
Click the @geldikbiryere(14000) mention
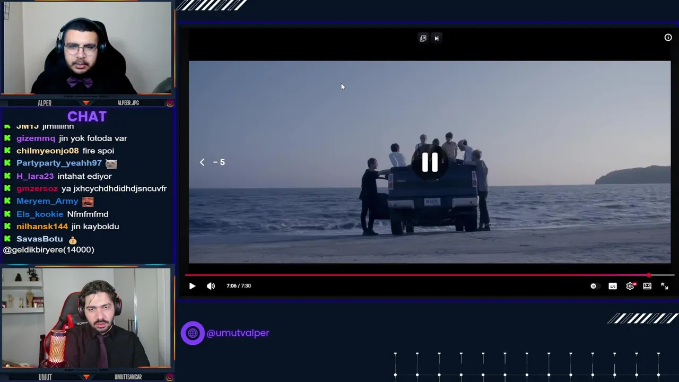[x=48, y=250]
